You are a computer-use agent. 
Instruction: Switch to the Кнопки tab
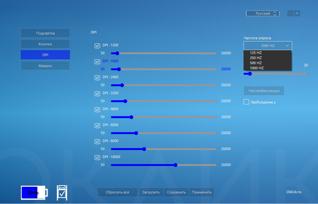pos(45,44)
